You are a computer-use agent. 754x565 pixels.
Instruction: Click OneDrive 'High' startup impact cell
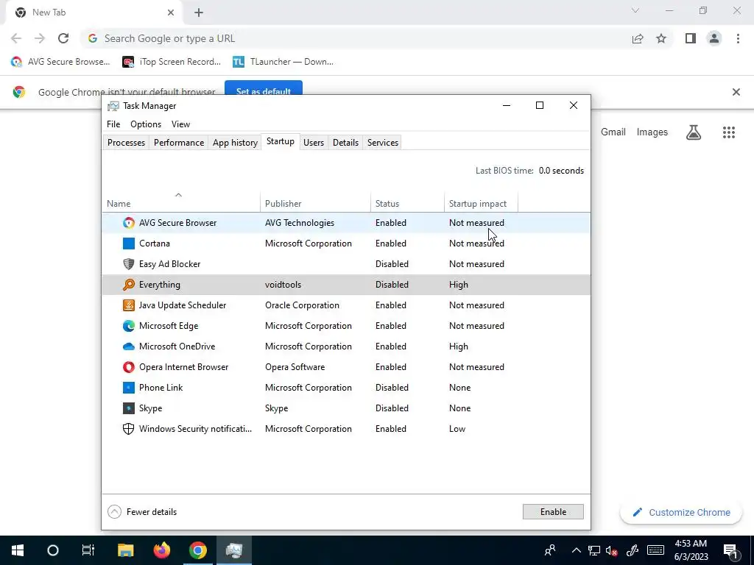[458, 347]
